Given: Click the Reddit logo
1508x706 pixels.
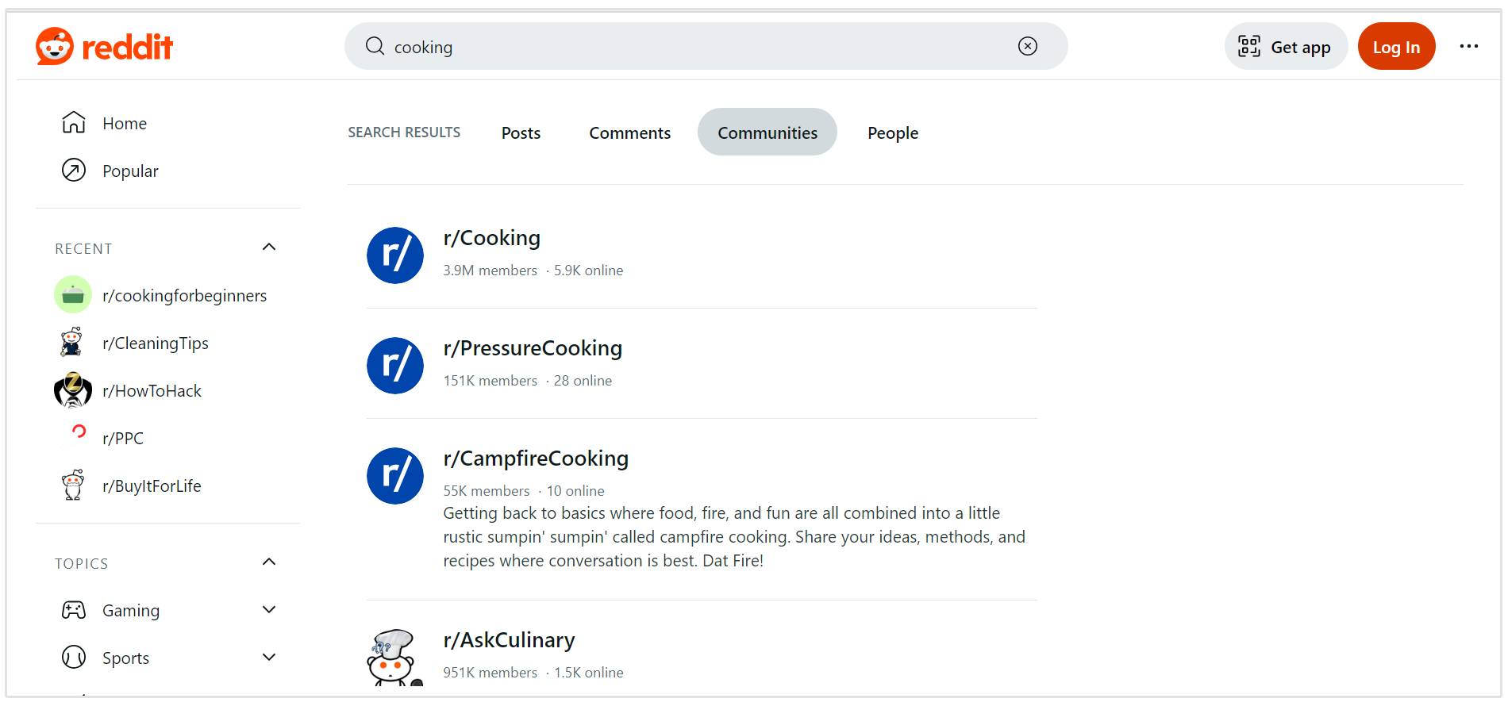Looking at the screenshot, I should 104,47.
